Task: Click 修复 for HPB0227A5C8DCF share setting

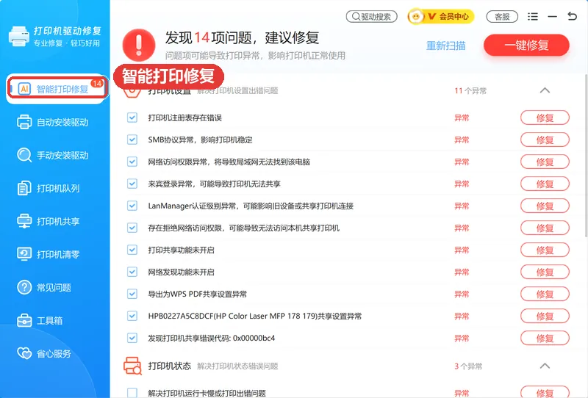Action: [545, 316]
